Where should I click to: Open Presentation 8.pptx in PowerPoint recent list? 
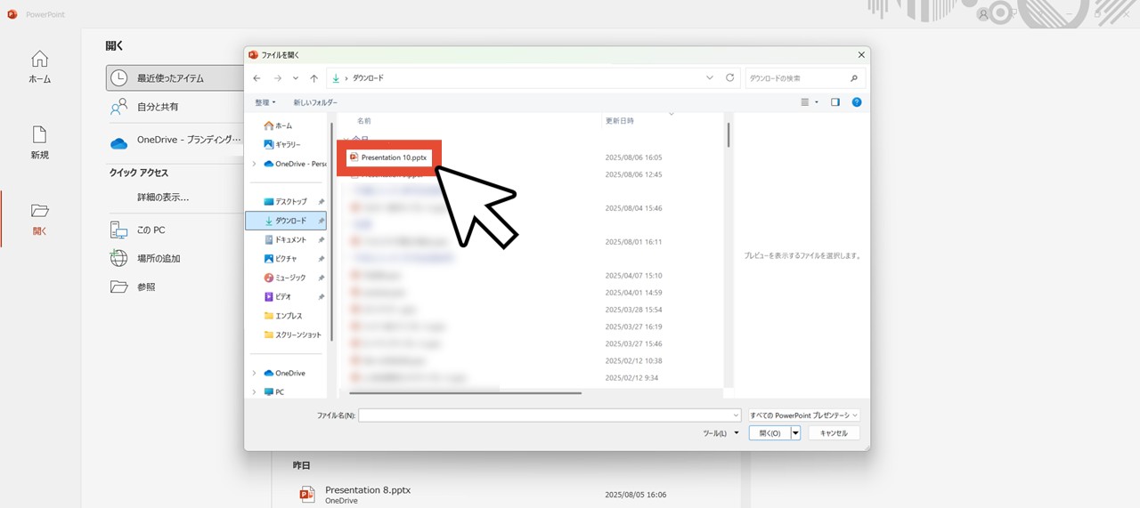pos(368,490)
